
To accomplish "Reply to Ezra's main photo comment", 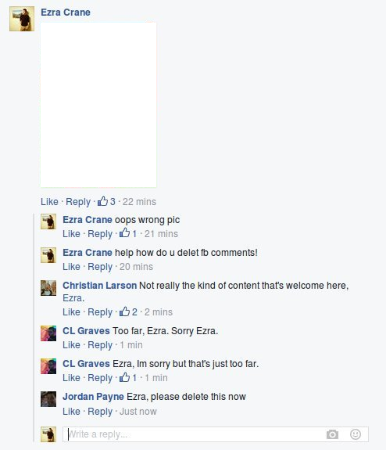I will (78, 202).
